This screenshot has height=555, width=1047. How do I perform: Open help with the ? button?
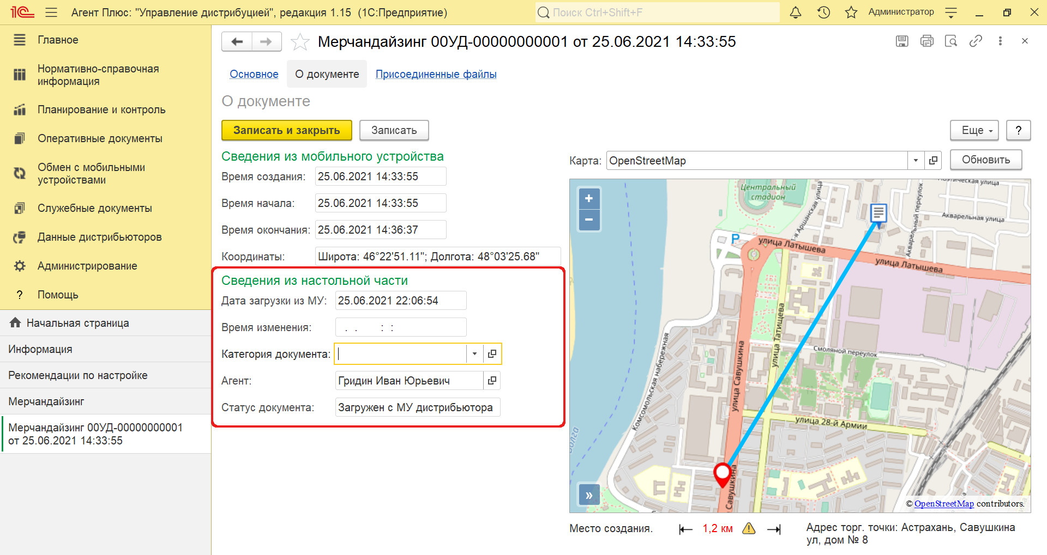[1018, 130]
